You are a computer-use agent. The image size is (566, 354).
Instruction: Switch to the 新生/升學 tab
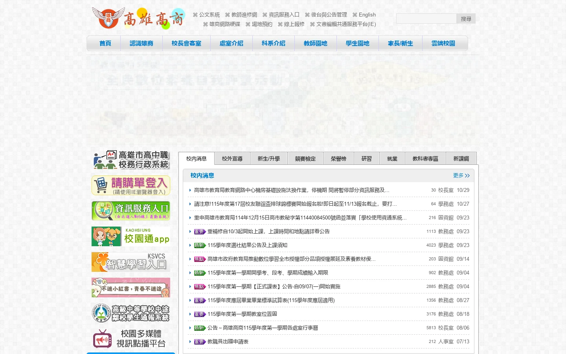[x=269, y=159]
